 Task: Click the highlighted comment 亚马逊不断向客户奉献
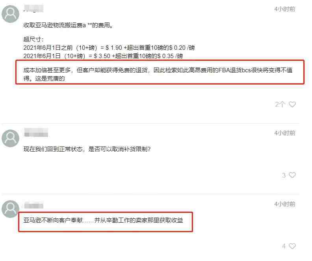coord(103,220)
